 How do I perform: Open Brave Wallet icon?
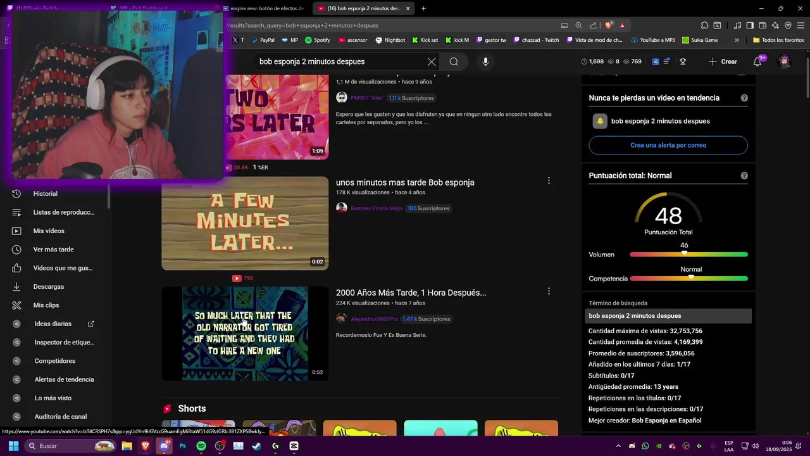[x=763, y=25]
